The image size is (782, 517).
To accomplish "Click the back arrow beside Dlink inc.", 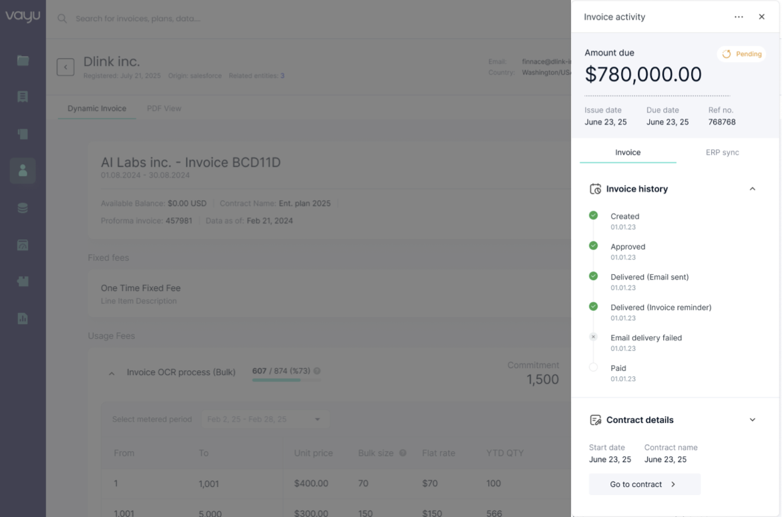I will tap(65, 67).
